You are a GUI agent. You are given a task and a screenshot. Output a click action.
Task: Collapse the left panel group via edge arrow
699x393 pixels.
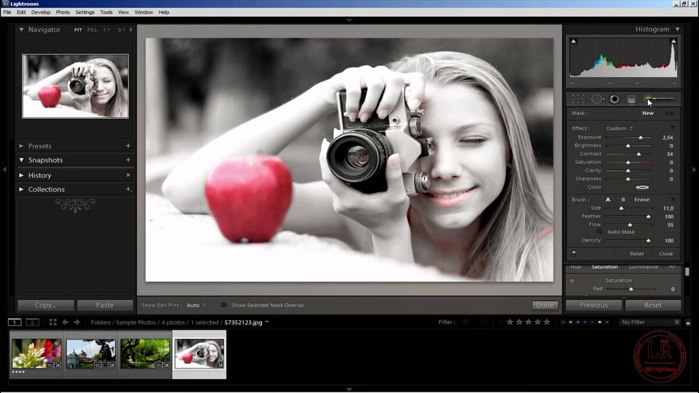pyautogui.click(x=4, y=169)
